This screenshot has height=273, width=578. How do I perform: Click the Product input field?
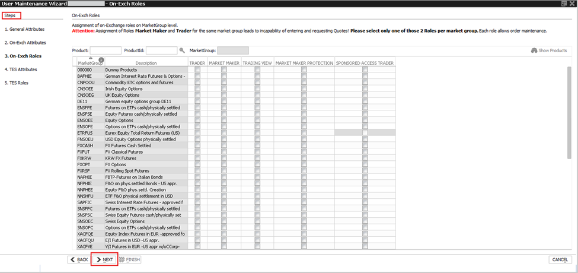tap(106, 50)
